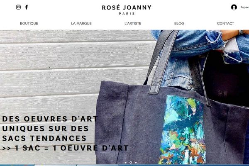
Task: Select the active middle slideshow dot
Action: point(131,163)
